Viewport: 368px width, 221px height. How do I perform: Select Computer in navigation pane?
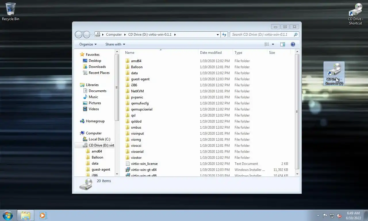(94, 133)
